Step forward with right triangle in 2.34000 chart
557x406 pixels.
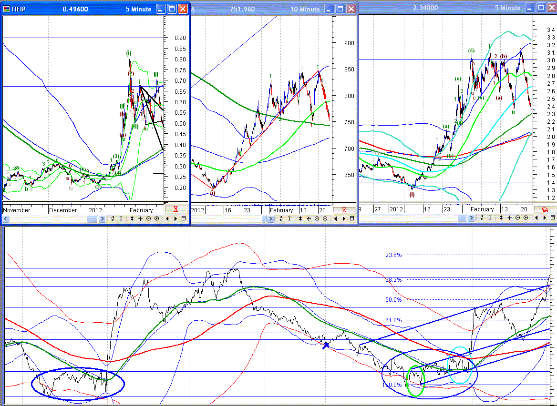pyautogui.click(x=545, y=218)
